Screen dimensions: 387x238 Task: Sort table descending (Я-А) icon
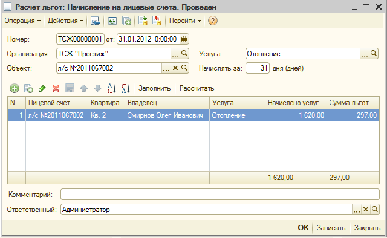(125, 88)
